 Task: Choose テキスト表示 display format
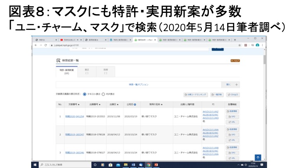point(85,94)
